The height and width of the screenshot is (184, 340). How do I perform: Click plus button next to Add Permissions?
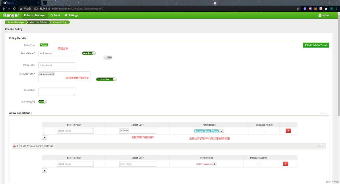point(215,164)
